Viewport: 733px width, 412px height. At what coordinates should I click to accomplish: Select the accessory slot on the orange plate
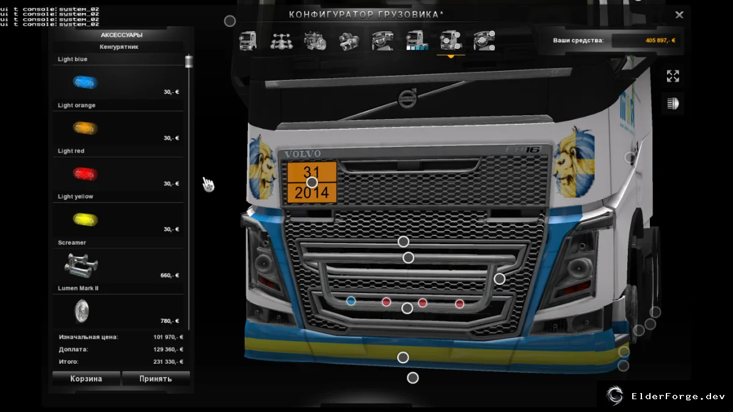[x=312, y=182]
